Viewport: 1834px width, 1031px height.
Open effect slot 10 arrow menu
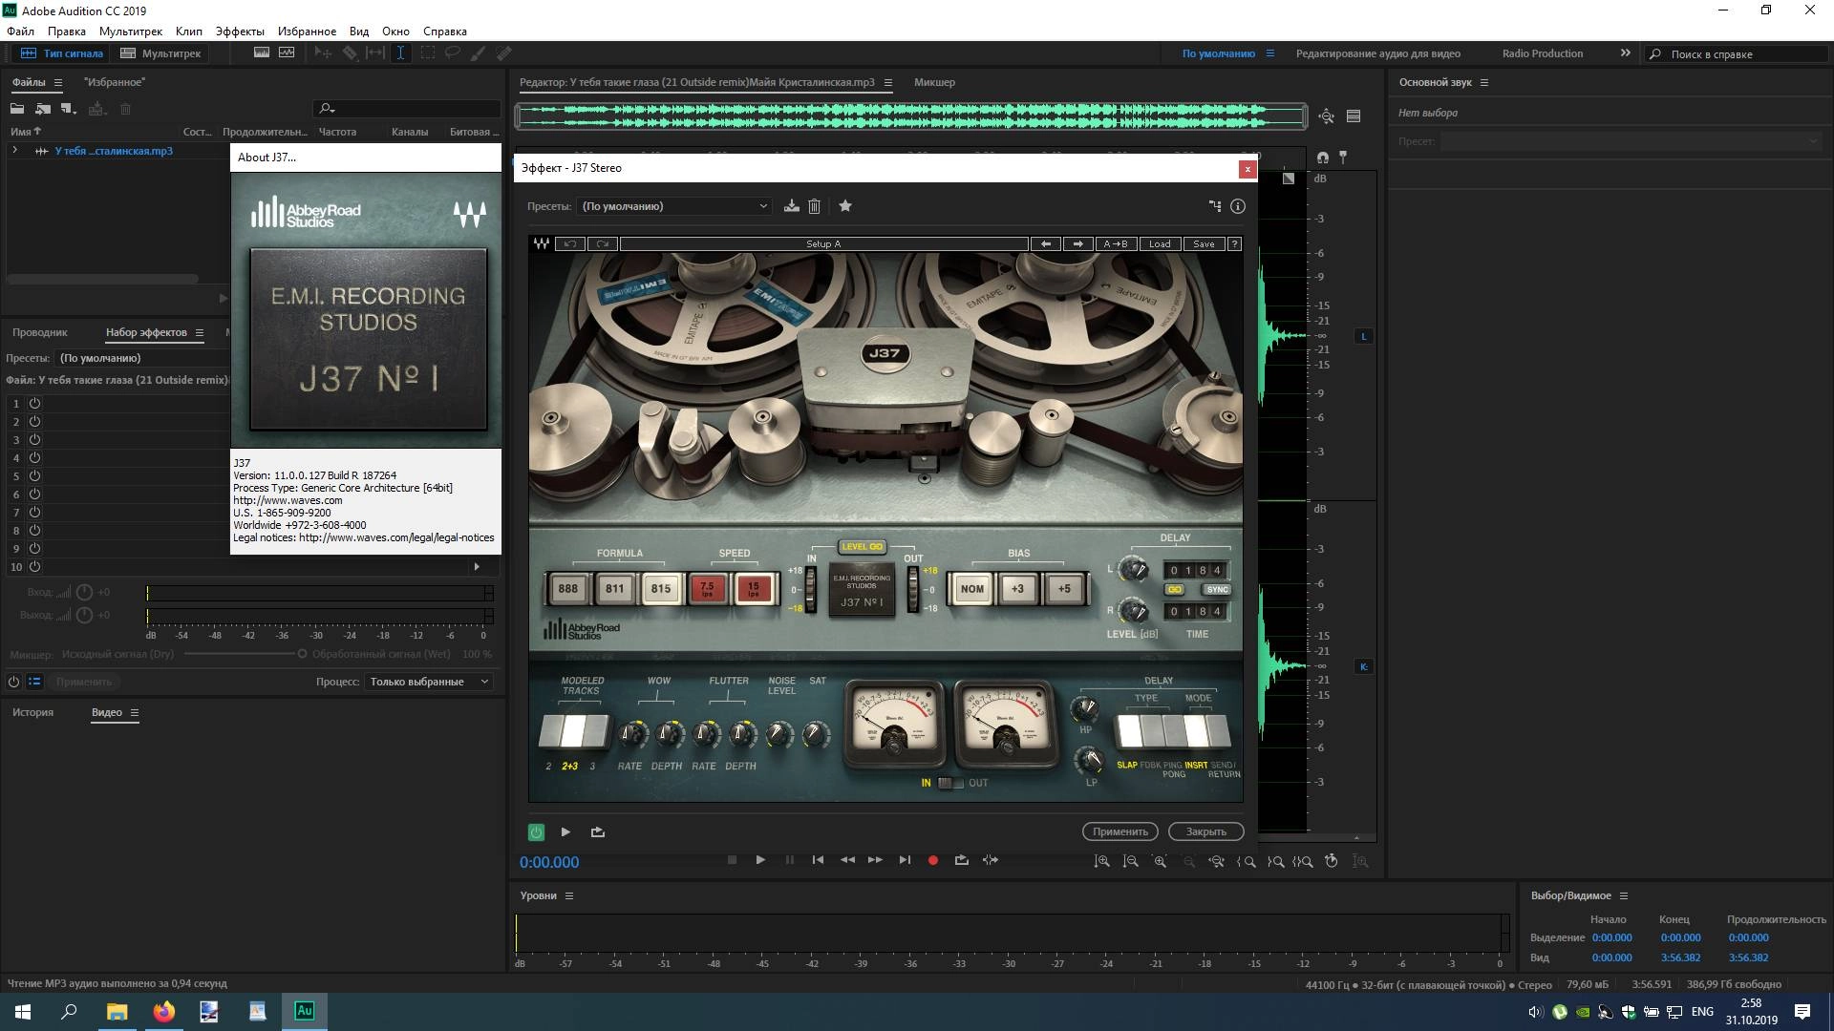tap(477, 567)
